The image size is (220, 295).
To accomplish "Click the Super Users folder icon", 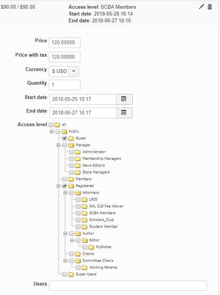I will 71,274.
